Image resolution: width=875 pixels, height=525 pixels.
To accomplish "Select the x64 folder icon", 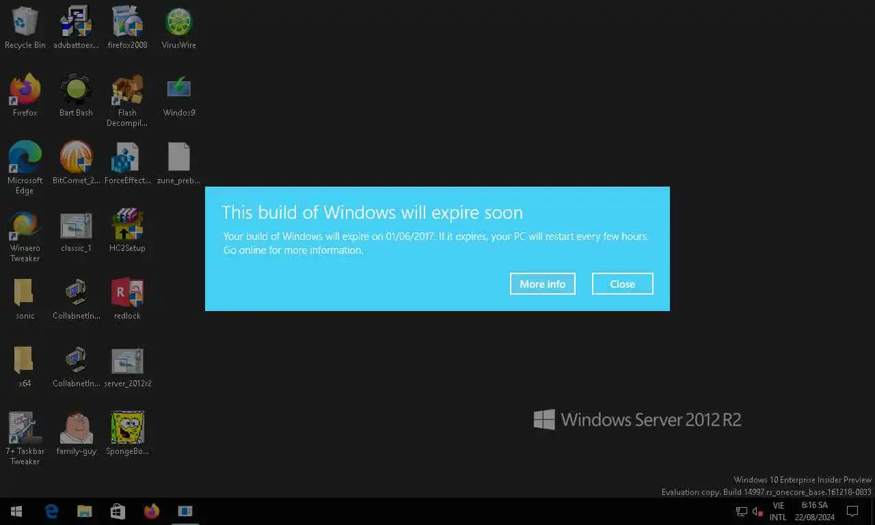I will pos(25,366).
